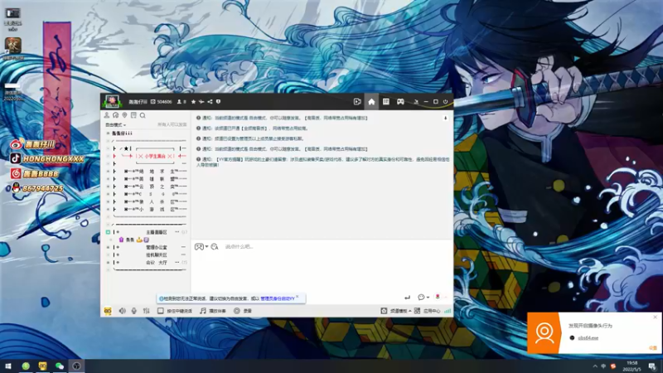Screen dimensions: 663x373
Task: Select the 英雄联盟 channel row
Action: (x=147, y=179)
